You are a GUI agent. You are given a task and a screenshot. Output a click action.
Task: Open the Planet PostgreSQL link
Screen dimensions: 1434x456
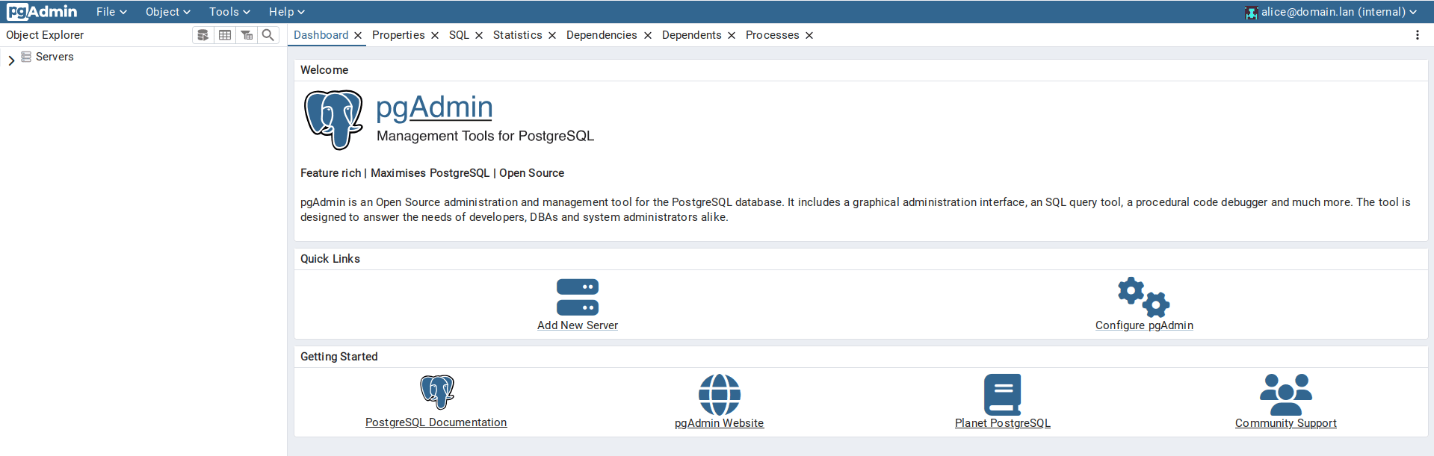coord(1002,423)
